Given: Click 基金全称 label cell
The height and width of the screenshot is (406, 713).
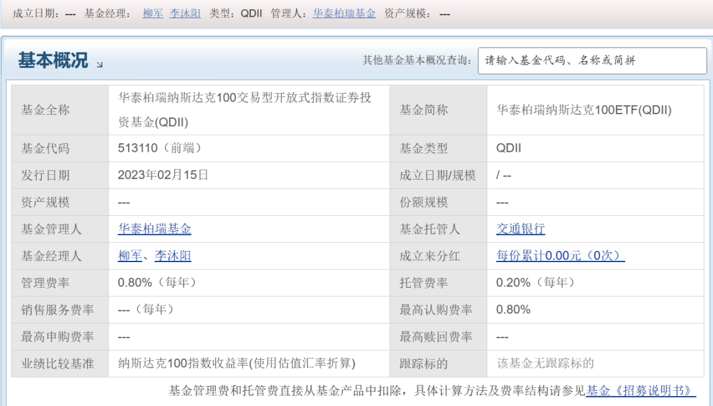Looking at the screenshot, I should (60, 110).
